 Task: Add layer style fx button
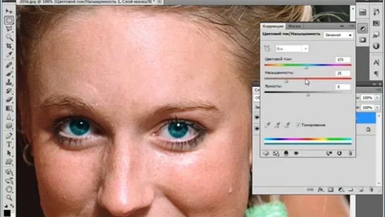[321, 190]
